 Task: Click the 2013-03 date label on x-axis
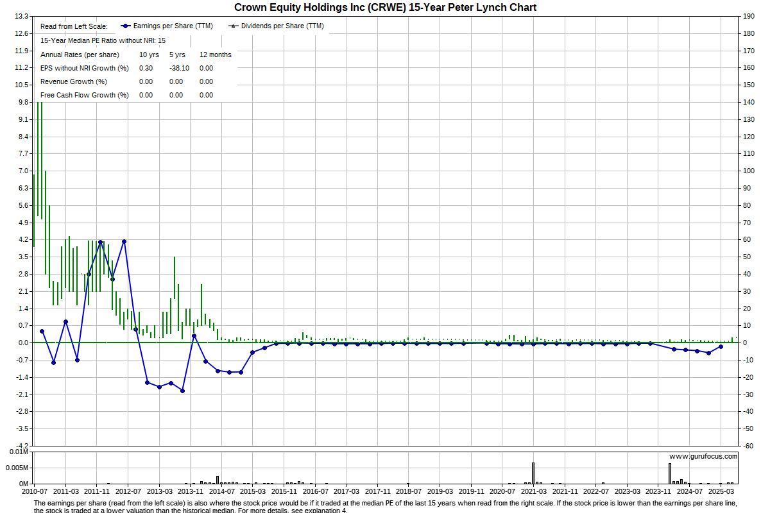point(159,491)
